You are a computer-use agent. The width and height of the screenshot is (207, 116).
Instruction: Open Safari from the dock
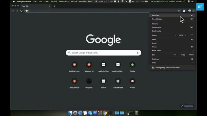pos(80,113)
